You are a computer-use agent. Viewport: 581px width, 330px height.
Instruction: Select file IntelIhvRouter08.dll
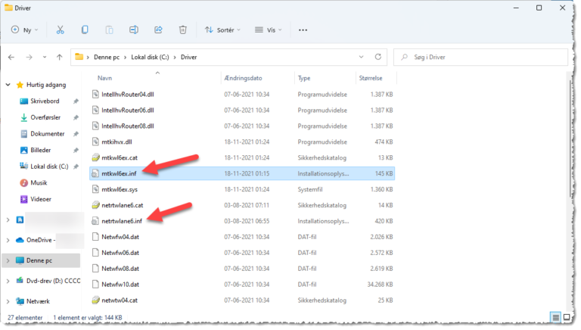(x=127, y=126)
